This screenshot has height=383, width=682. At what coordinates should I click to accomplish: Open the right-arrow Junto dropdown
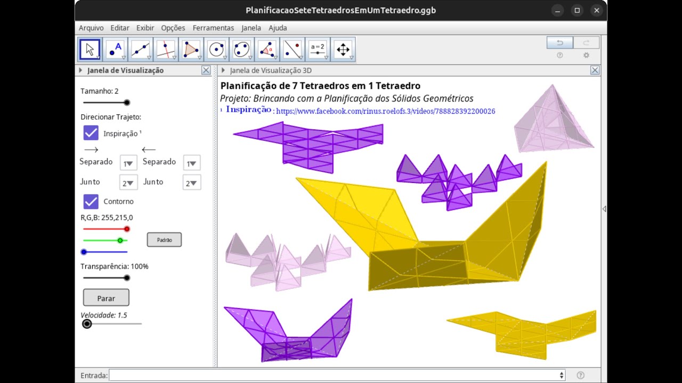tap(128, 183)
